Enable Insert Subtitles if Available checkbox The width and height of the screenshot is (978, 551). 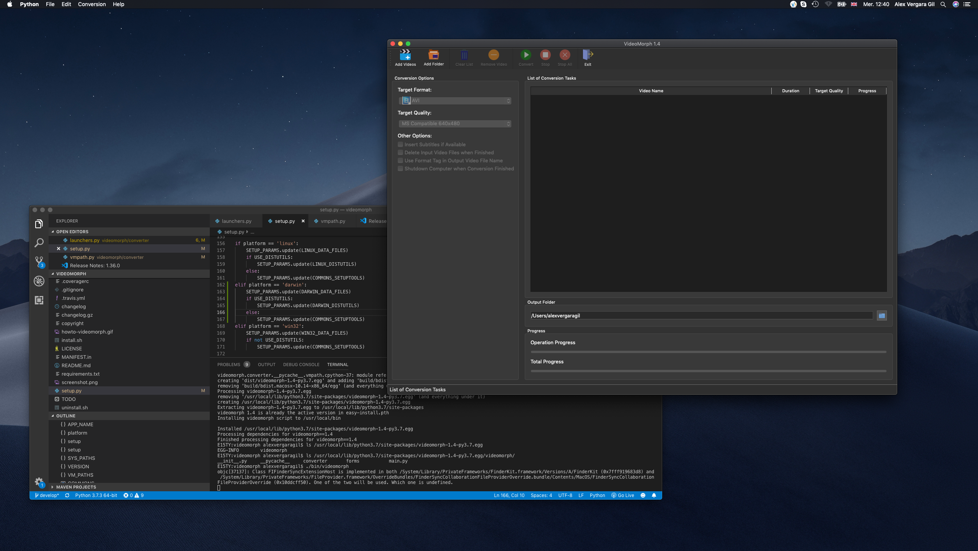click(x=400, y=144)
